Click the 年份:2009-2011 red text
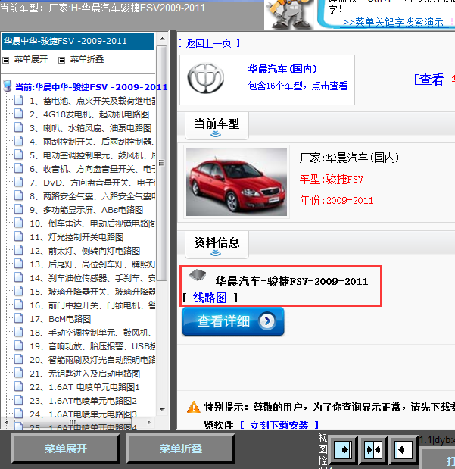Image resolution: width=455 pixels, height=469 pixels. [x=336, y=200]
